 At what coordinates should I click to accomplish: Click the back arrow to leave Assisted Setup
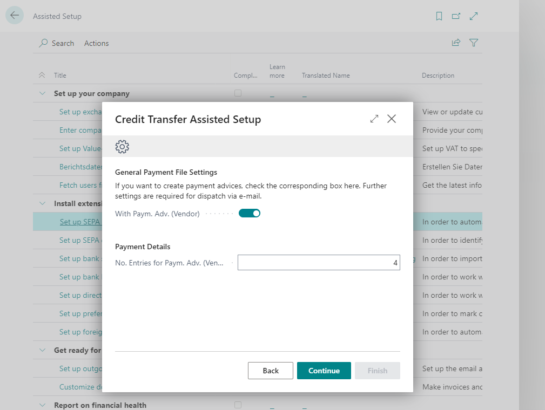click(15, 15)
